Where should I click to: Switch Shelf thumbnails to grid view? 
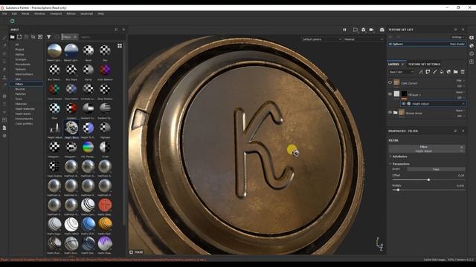[x=120, y=45]
